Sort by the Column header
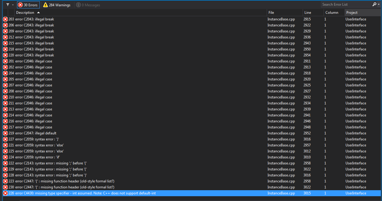 coord(334,13)
